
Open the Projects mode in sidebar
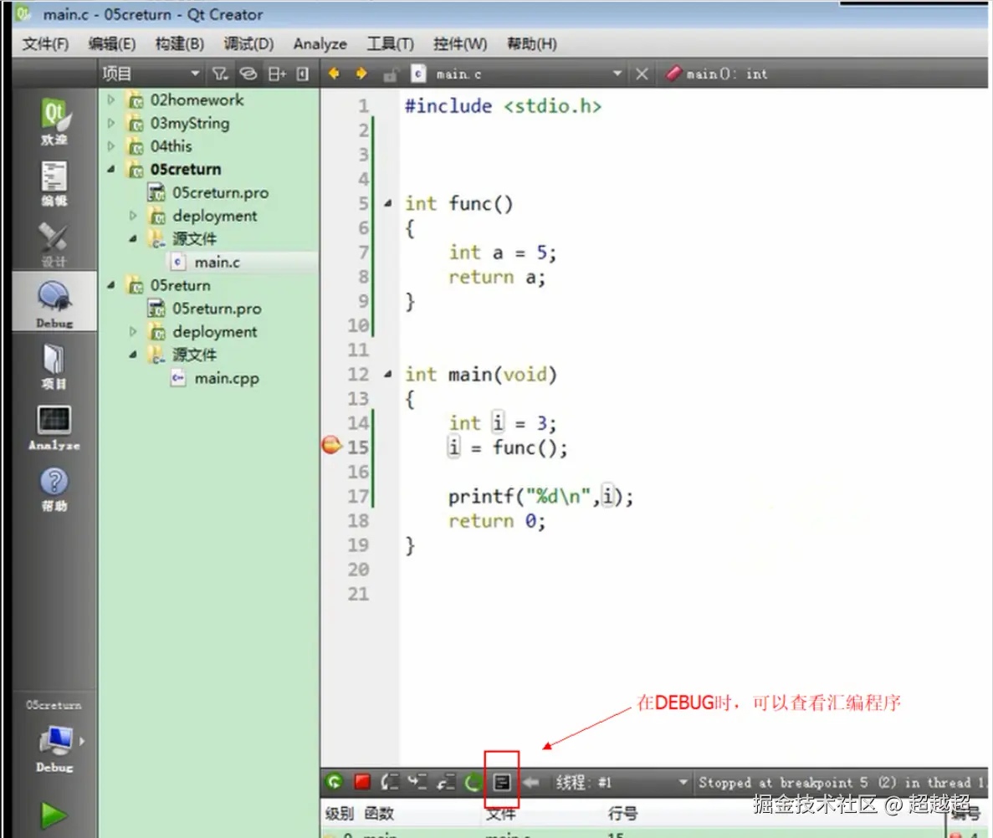54,366
